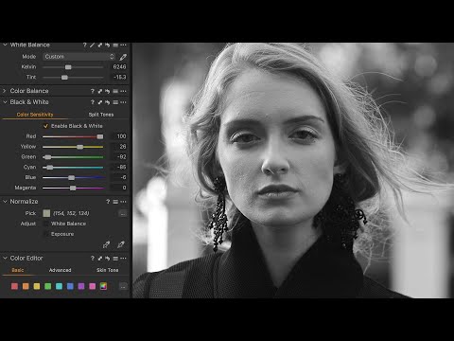The height and width of the screenshot is (341, 454).
Task: Click the black-and-white portrait in viewer
Action: coord(293,170)
